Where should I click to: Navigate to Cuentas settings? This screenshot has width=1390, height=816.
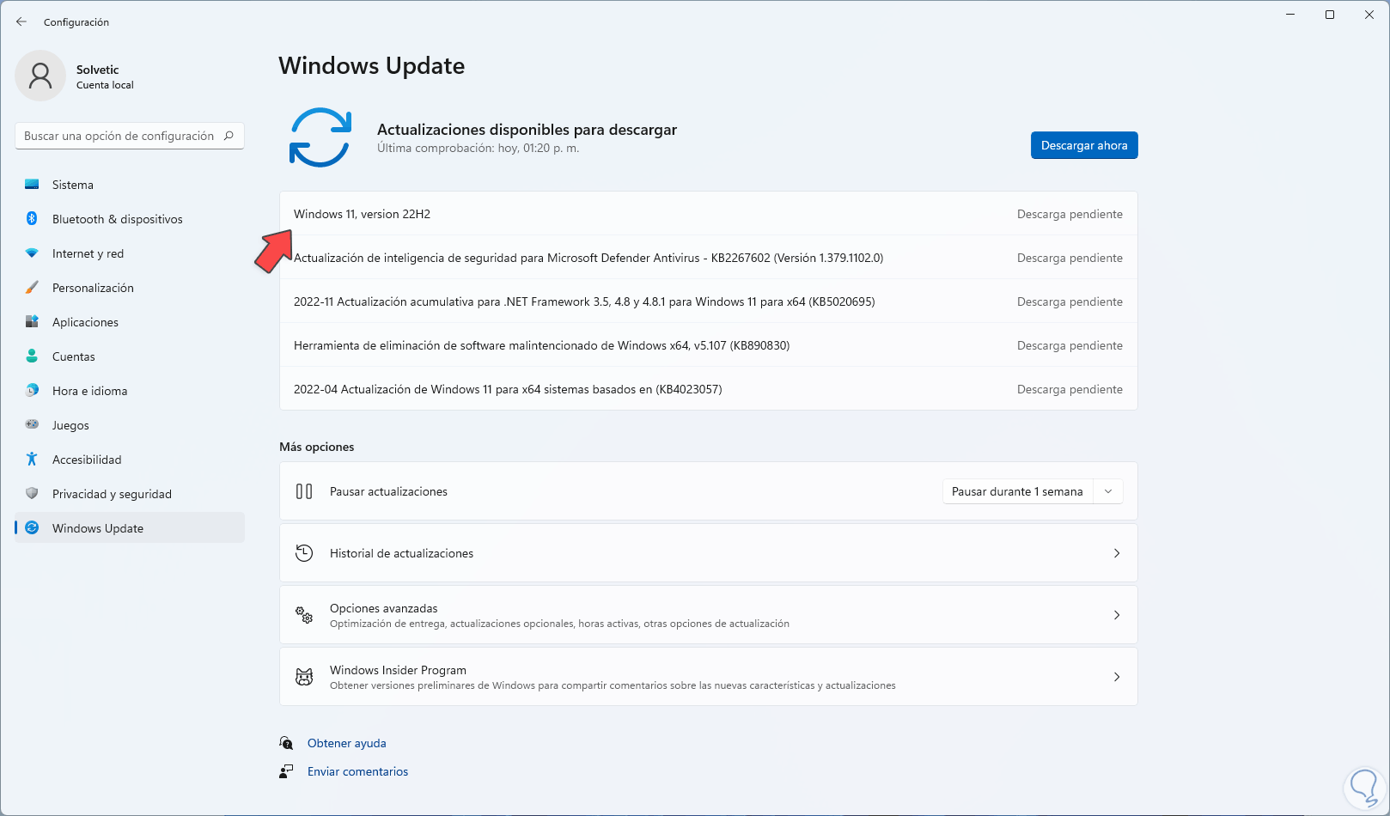pos(130,356)
